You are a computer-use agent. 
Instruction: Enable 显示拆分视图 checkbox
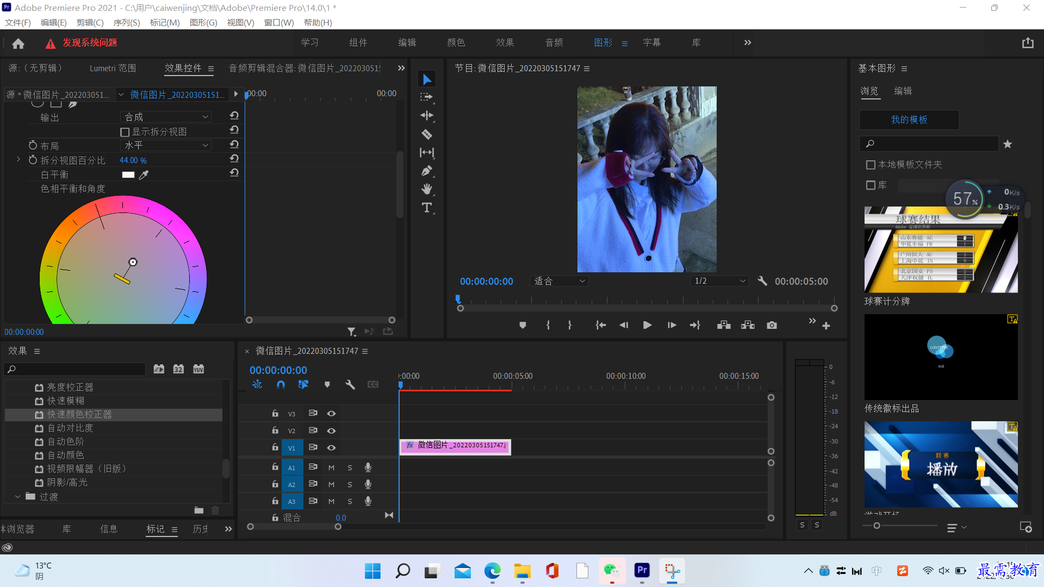coord(125,132)
